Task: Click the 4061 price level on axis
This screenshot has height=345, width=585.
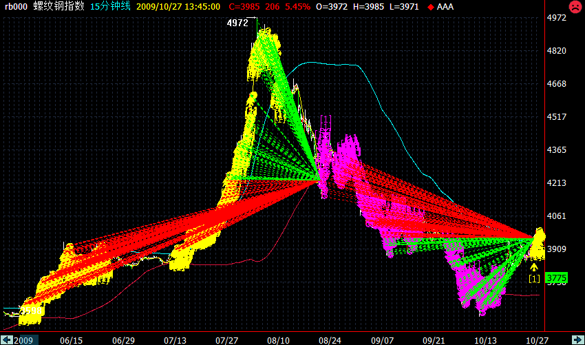Action: pos(555,216)
